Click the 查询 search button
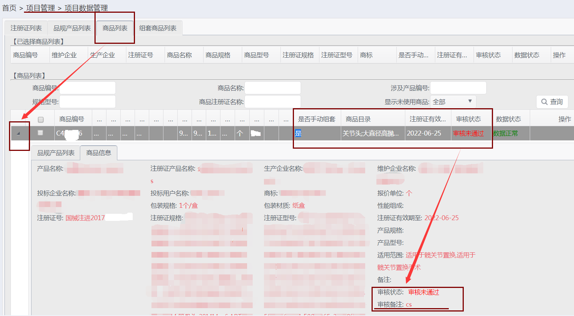The width and height of the screenshot is (574, 316). pyautogui.click(x=552, y=102)
